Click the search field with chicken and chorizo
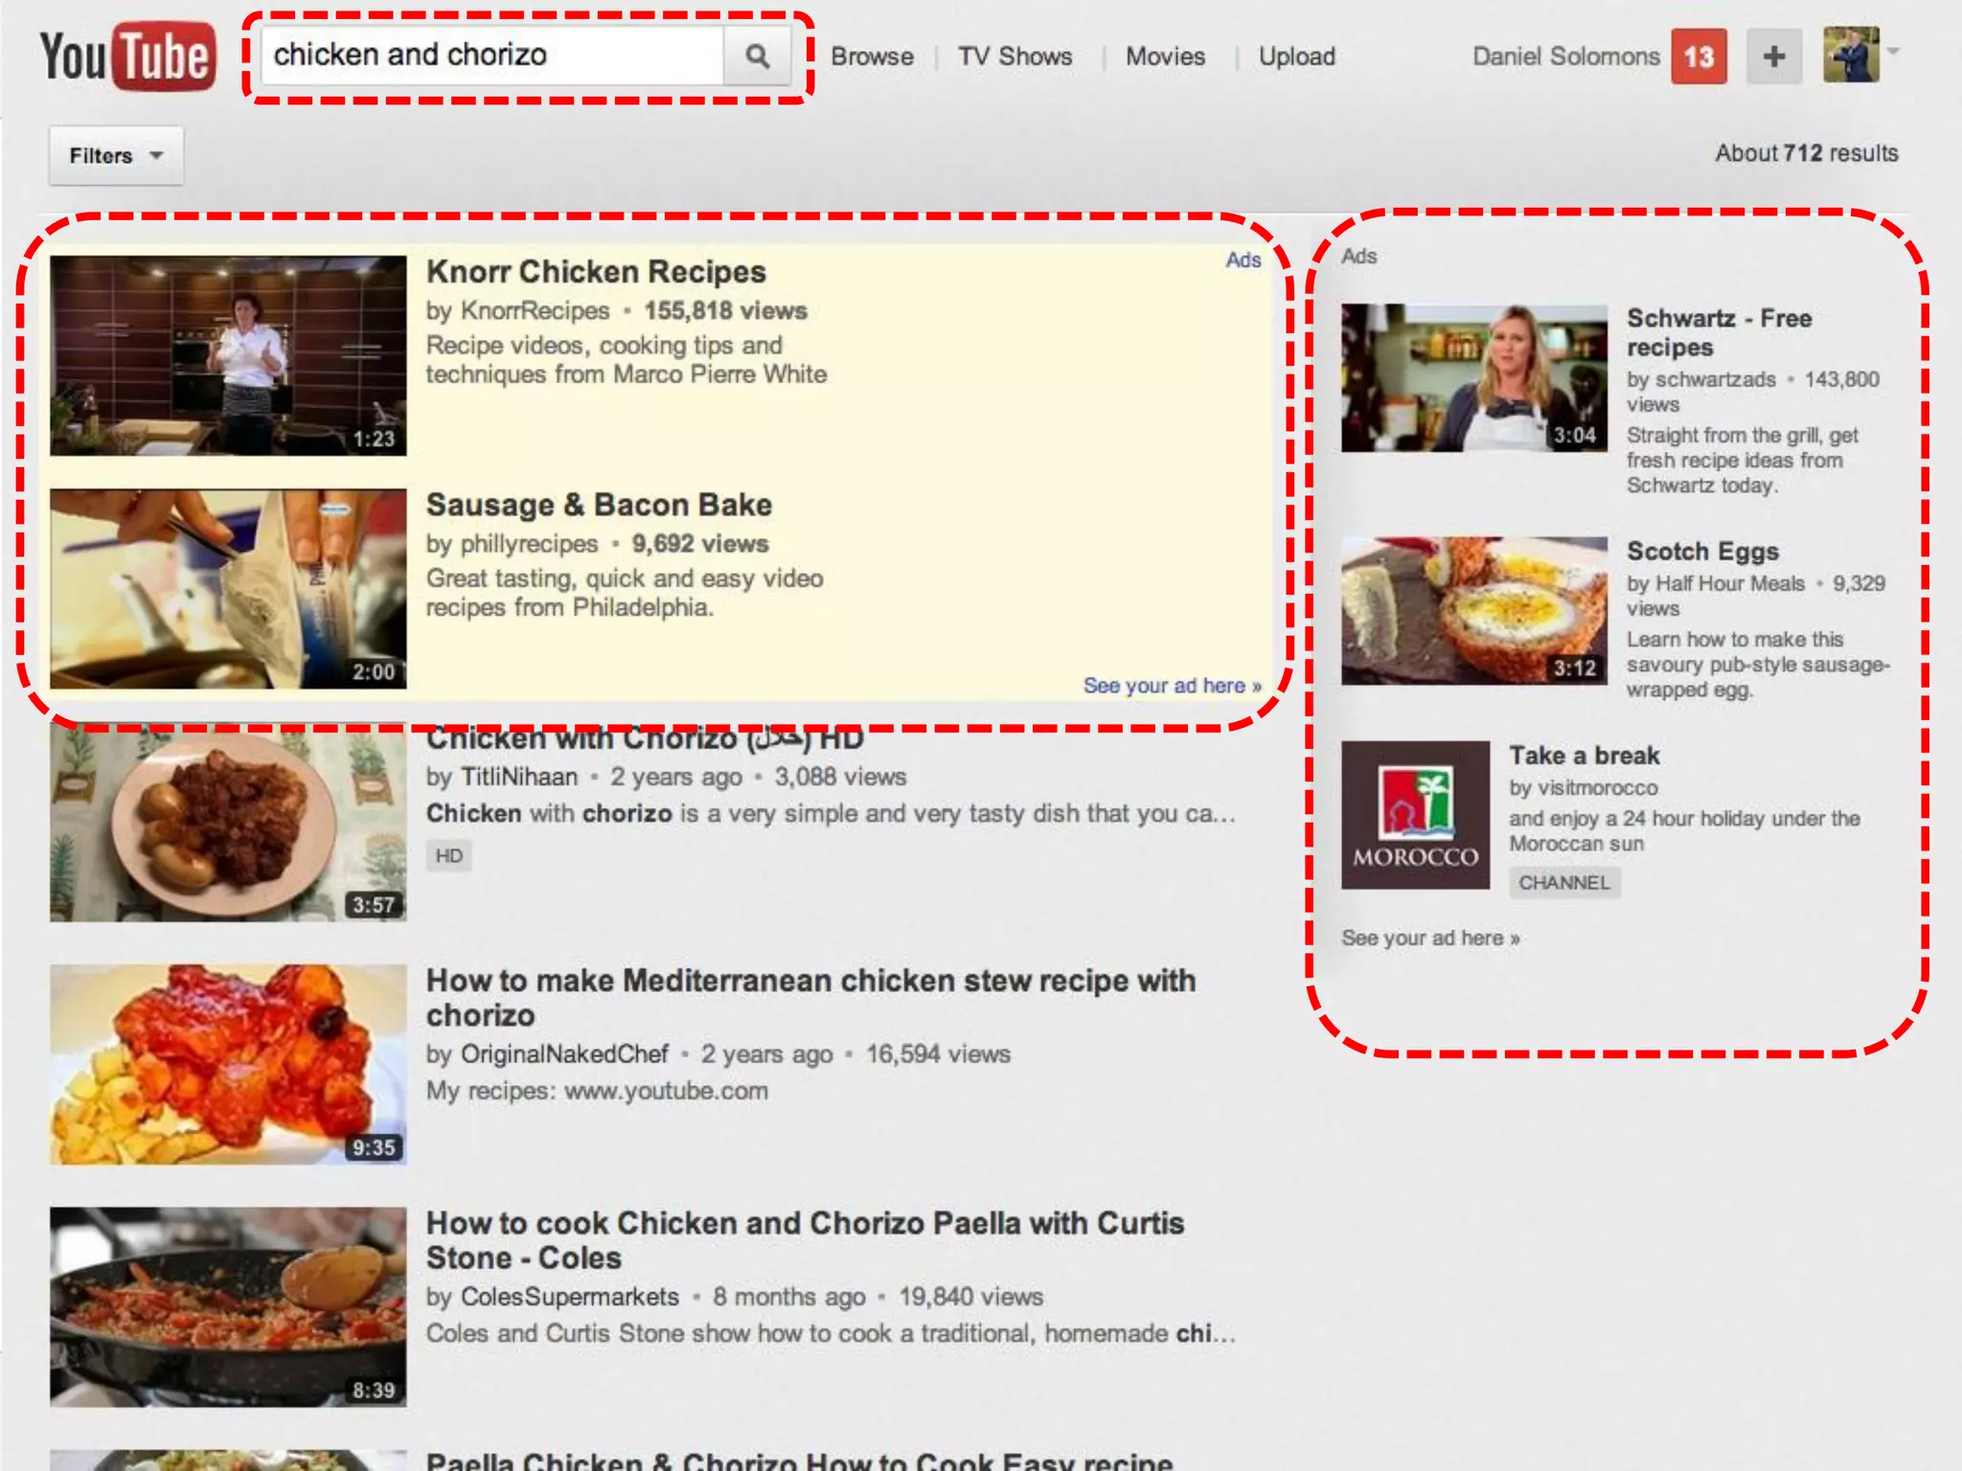Screen dimensions: 1962x1471 tap(490, 56)
